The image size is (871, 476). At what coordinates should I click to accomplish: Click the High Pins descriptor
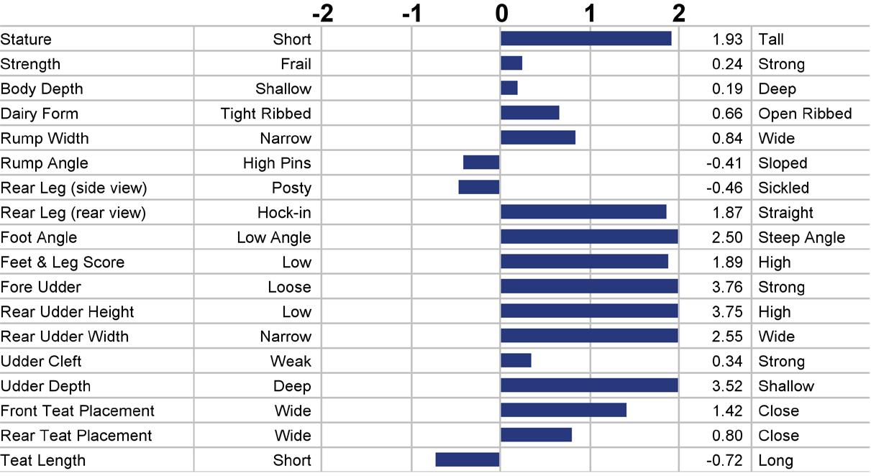point(277,163)
